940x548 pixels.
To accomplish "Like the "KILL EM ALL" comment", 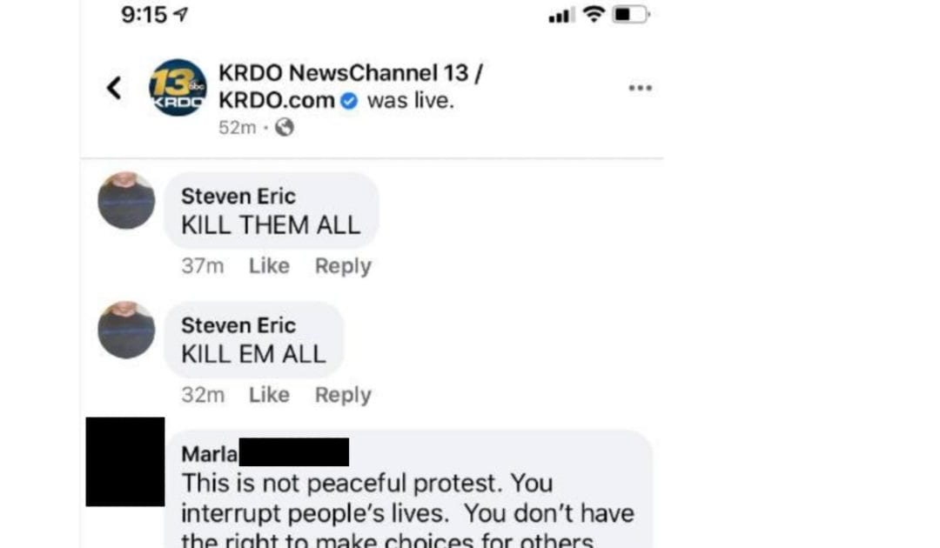I will [x=269, y=395].
